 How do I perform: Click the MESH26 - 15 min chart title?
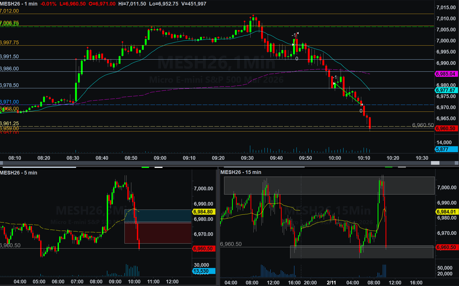tap(241, 172)
